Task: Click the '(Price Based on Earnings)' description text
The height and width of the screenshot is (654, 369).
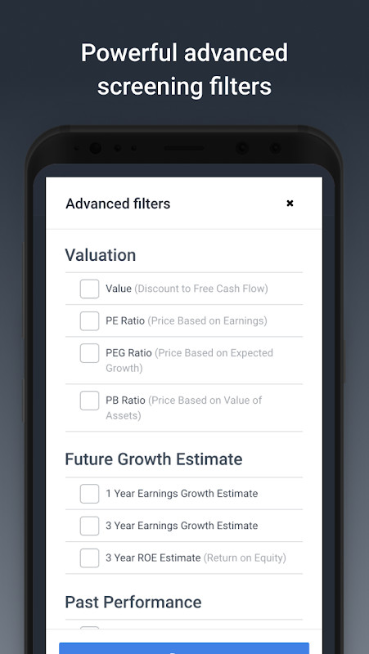Action: [208, 320]
